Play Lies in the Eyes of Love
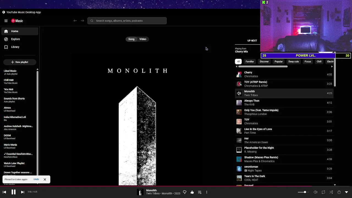Image resolution: width=352 pixels, height=198 pixels. coord(284,131)
